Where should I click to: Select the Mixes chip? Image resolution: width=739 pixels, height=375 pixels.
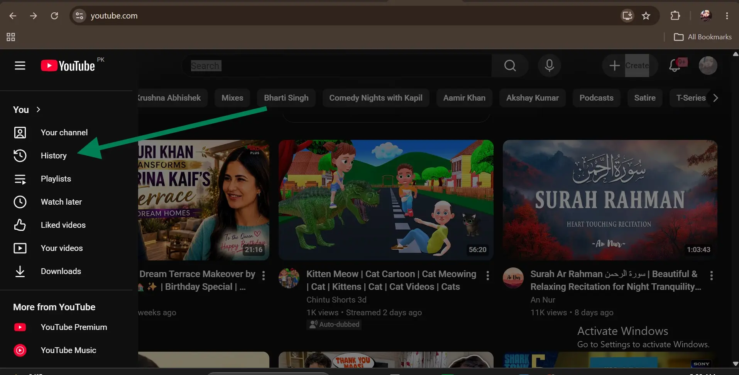(232, 98)
